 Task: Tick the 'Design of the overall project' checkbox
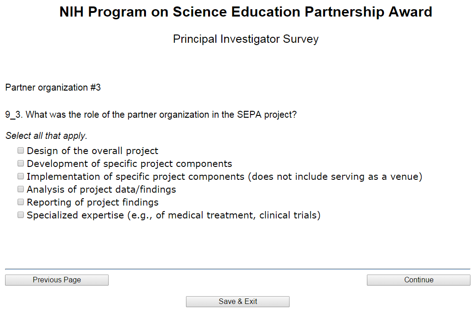pos(21,150)
